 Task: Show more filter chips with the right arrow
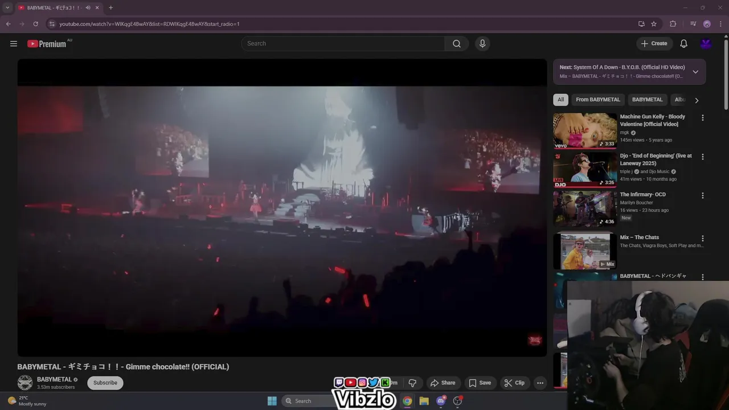697,100
